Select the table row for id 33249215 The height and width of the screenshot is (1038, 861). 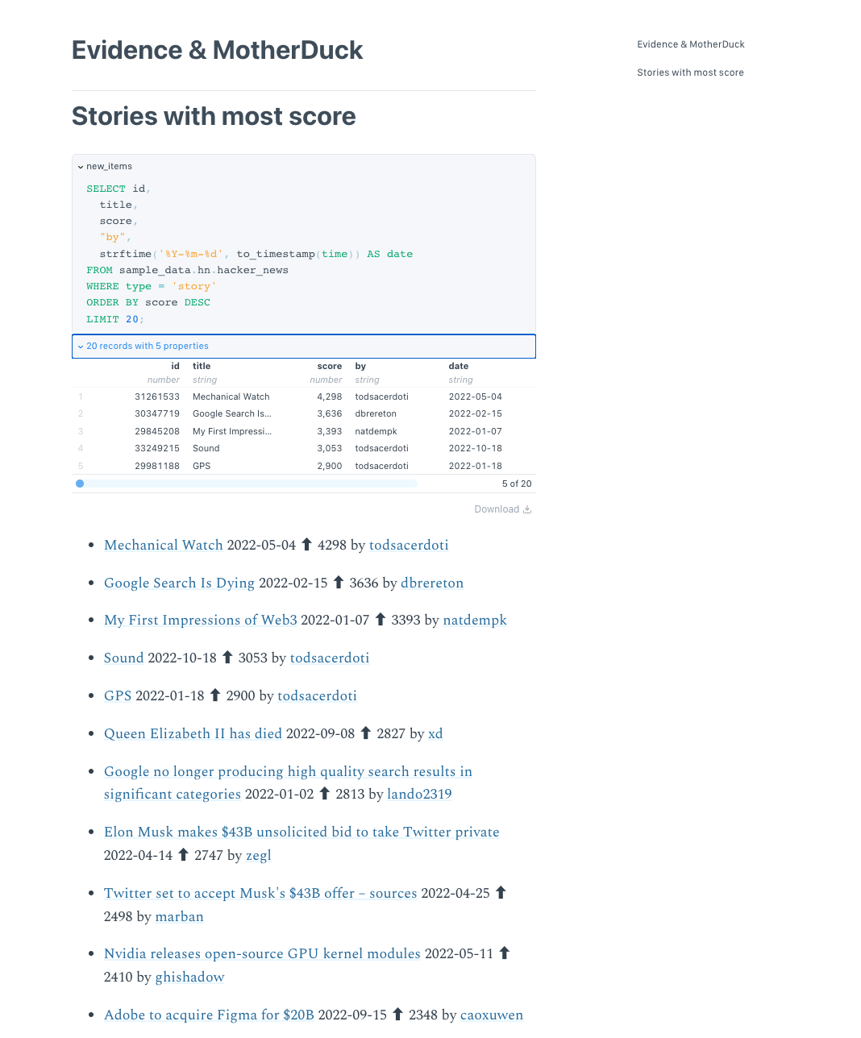(304, 448)
